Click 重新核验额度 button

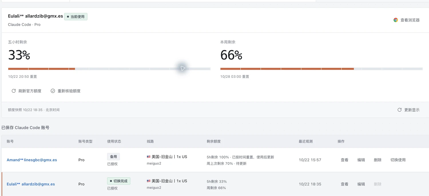65,91
